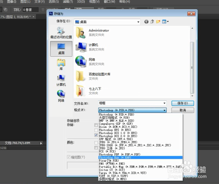The width and height of the screenshot is (219, 184).
Task: Open the 选择(S) menu
Action: click(54, 1)
